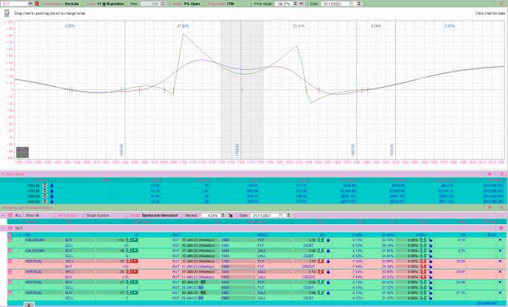
Task: Click the Step N/A field
Action: 150,4
